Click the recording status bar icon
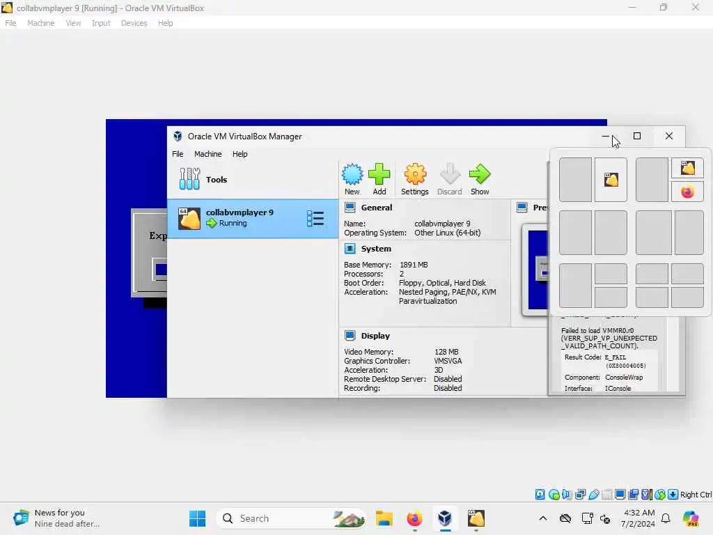The height and width of the screenshot is (535, 713). (634, 495)
